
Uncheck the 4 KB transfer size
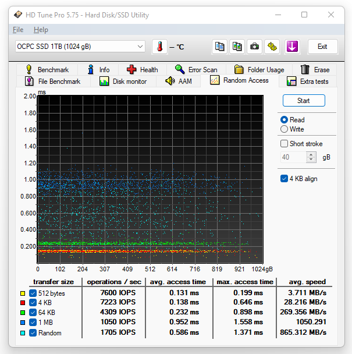[33, 303]
